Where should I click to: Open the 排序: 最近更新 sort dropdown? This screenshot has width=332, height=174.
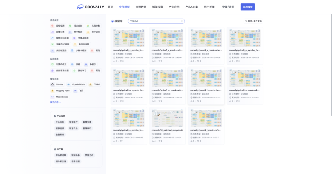253,21
